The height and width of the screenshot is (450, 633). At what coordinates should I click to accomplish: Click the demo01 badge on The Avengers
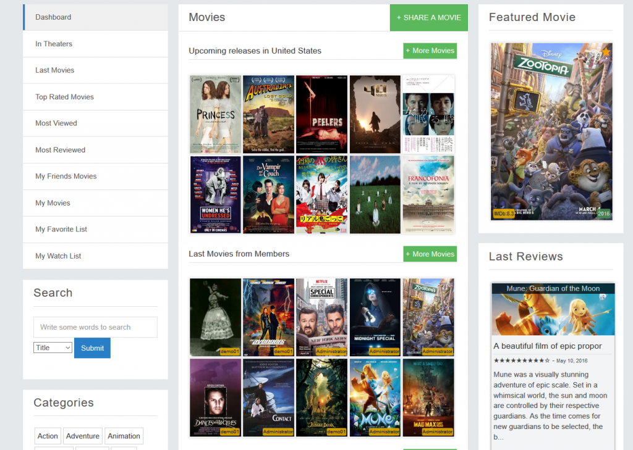283,352
